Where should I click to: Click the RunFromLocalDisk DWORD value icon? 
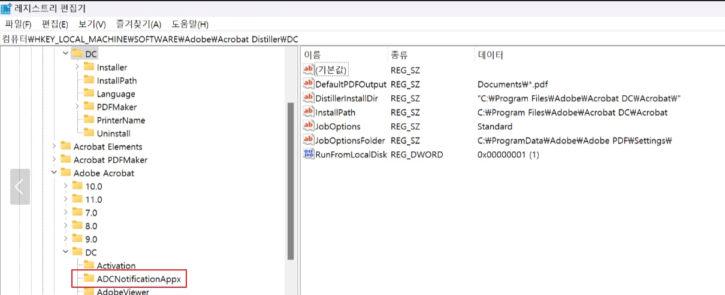(309, 154)
